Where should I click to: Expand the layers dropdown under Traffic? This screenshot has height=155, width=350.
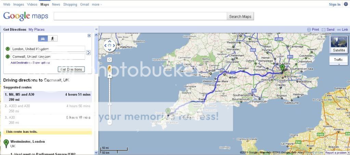[339, 64]
